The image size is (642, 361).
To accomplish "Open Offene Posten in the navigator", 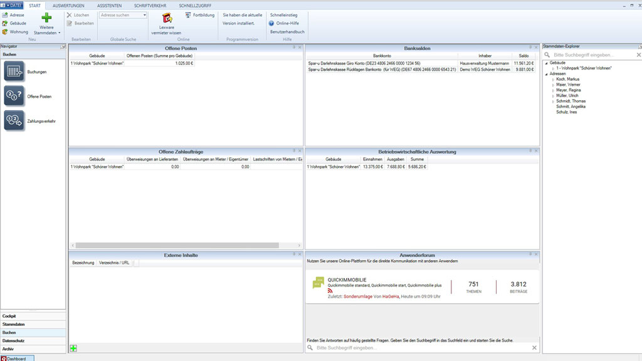I will click(x=14, y=97).
